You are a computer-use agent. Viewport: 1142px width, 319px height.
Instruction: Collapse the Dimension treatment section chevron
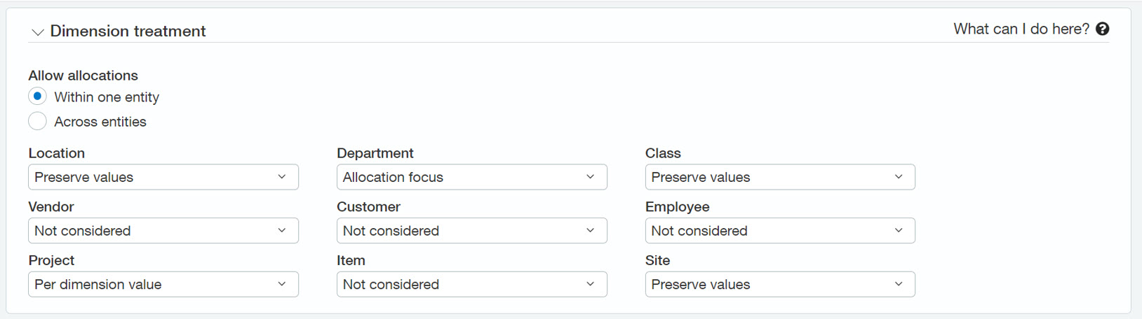pos(38,32)
